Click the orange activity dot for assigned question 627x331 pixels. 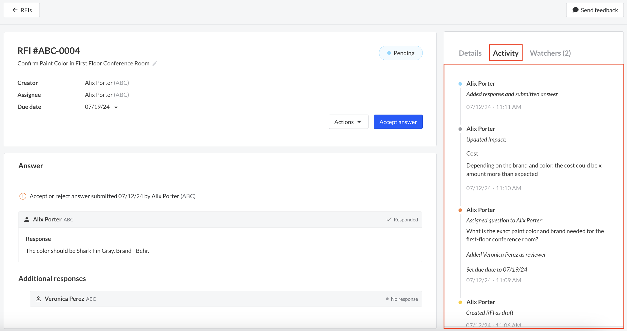(460, 210)
